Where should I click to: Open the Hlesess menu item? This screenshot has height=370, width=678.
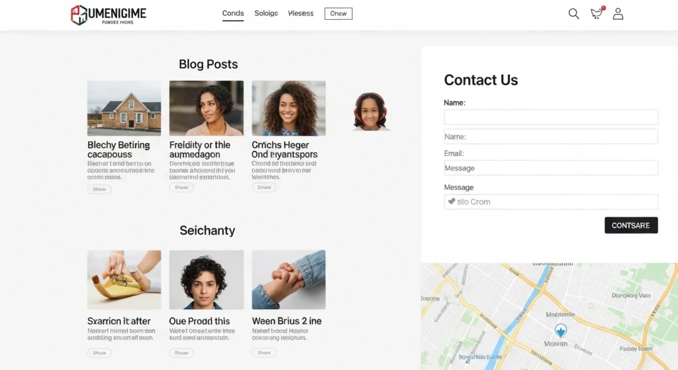click(301, 13)
